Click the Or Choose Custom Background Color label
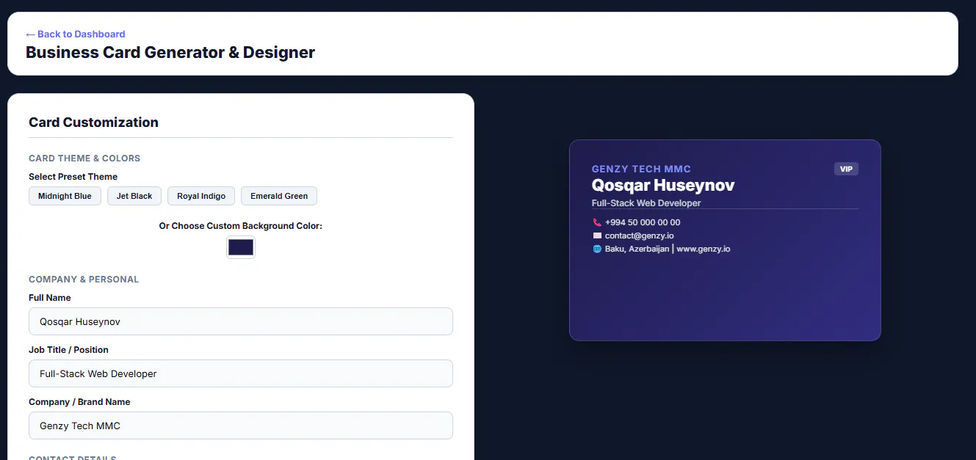 pos(241,226)
